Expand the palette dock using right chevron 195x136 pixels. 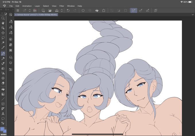pos(13,9)
